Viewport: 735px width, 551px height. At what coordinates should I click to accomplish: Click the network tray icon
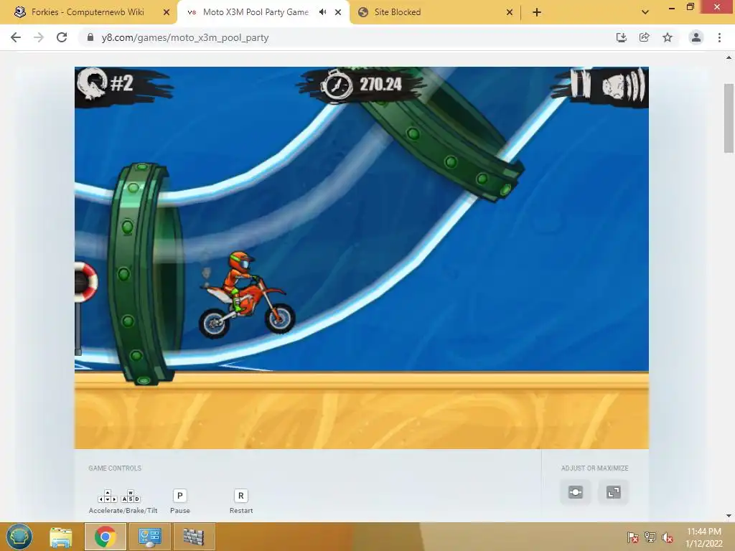pos(650,537)
